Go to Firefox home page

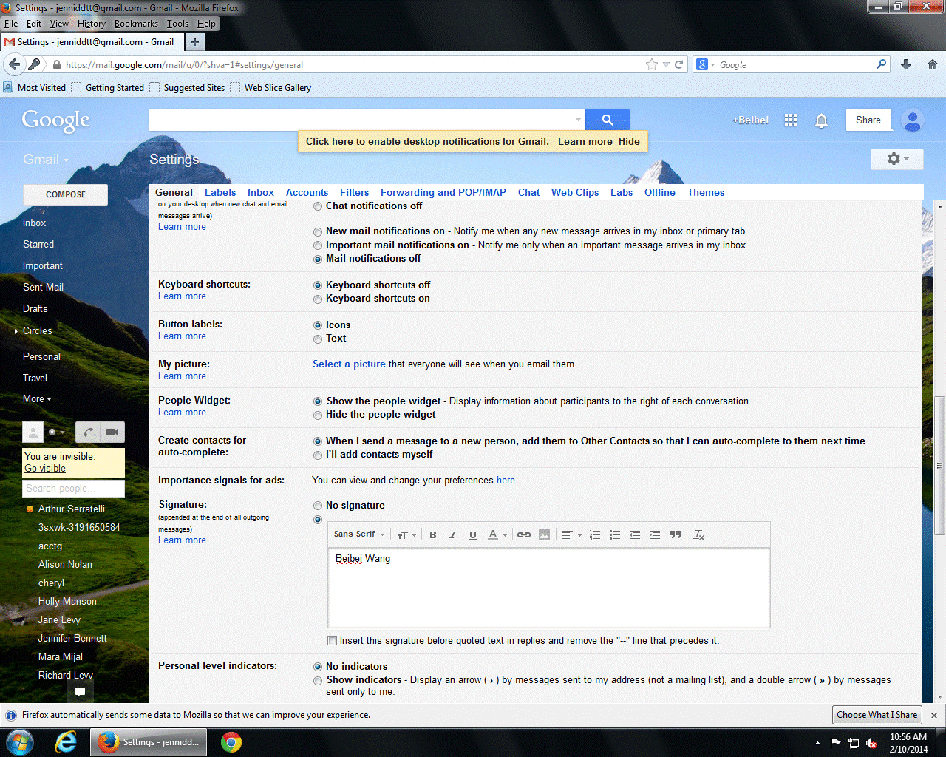(x=933, y=64)
